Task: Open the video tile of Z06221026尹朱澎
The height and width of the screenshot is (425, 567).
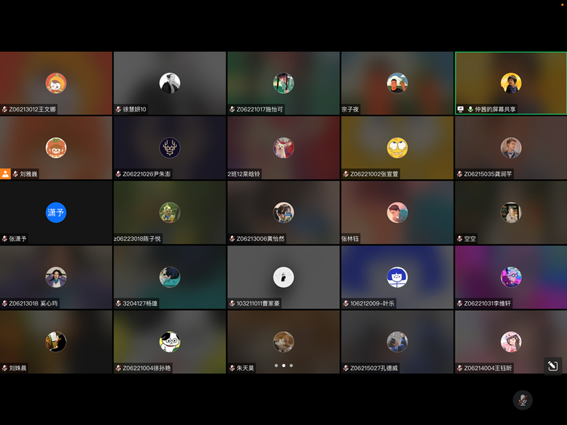Action: coord(170,147)
